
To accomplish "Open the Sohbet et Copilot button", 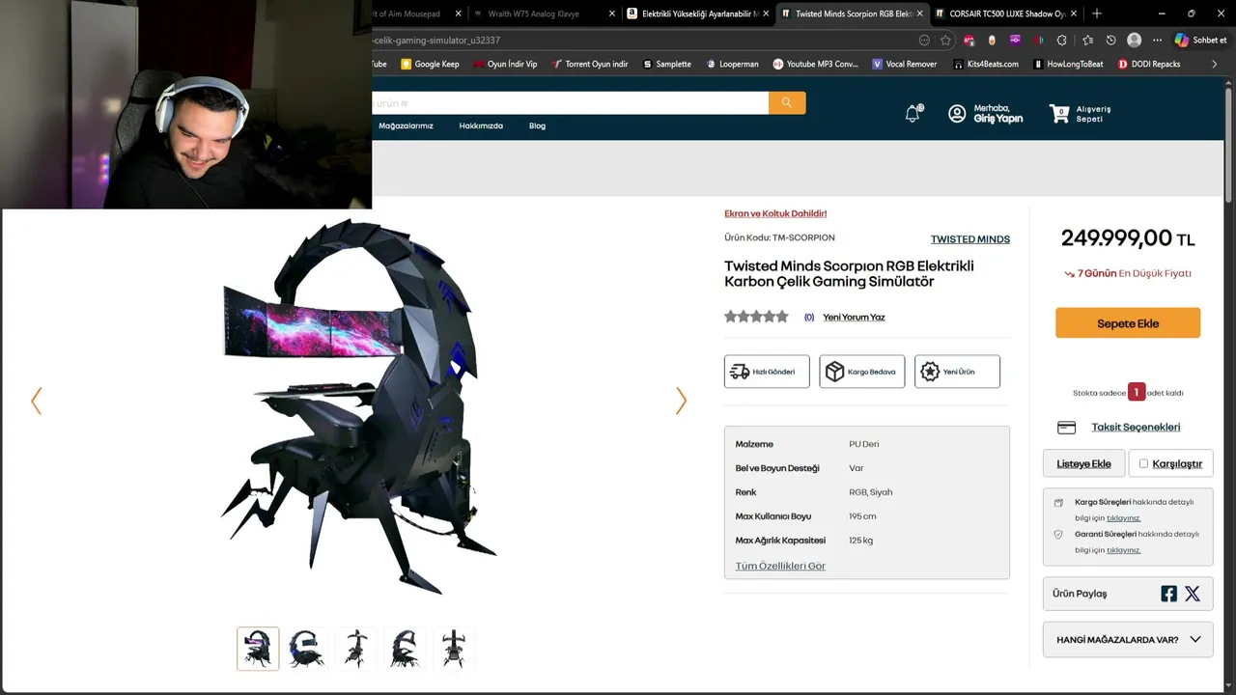I will click(x=1200, y=41).
